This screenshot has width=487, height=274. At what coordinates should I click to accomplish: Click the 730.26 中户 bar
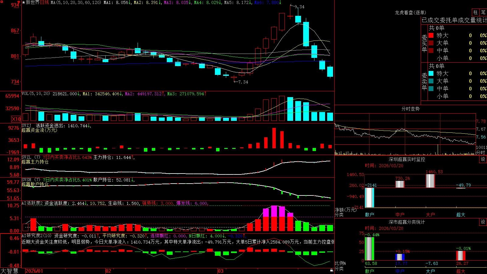(400, 184)
